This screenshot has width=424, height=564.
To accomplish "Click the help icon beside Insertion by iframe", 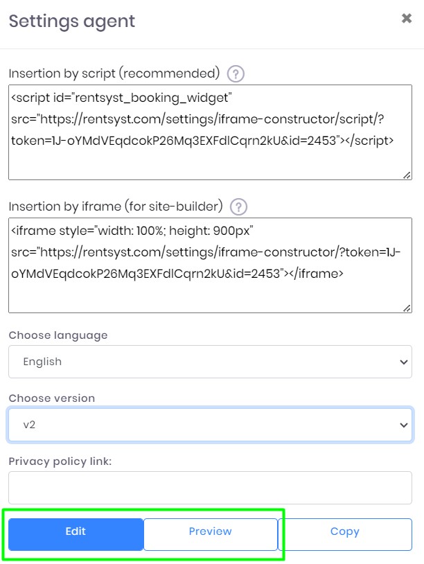I will [x=238, y=206].
